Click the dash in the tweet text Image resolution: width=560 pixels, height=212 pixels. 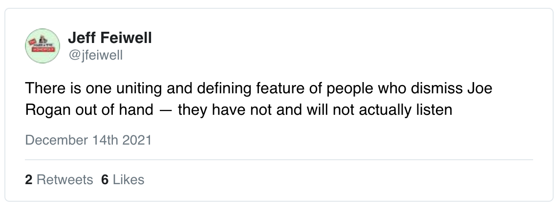165,110
